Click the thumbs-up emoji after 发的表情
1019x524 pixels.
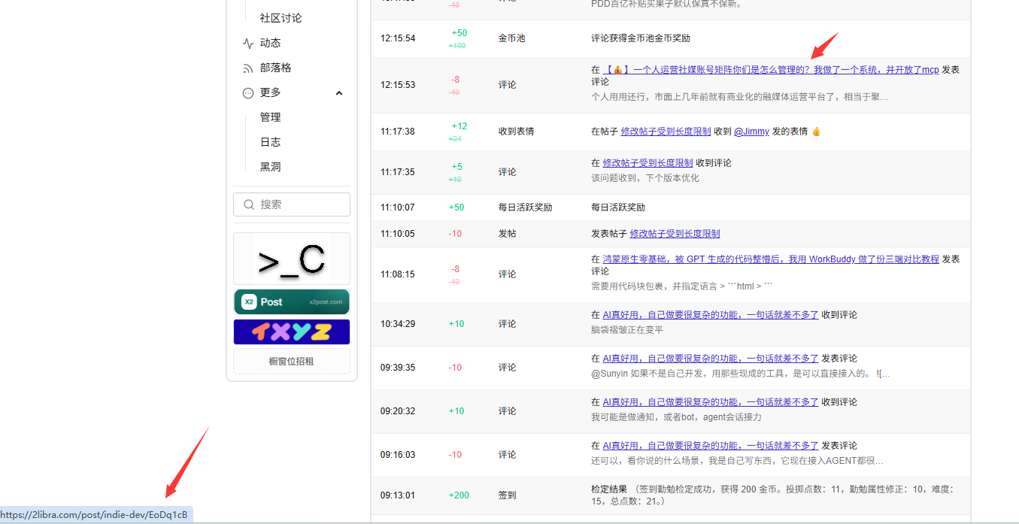pos(817,132)
